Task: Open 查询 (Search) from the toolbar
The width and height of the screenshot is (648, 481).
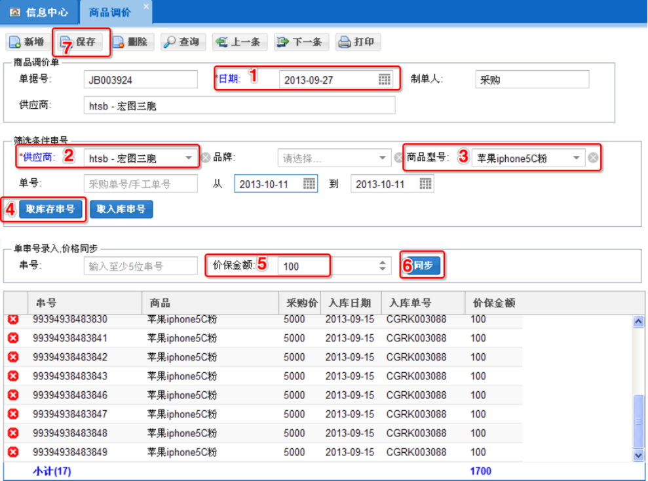Action: (x=182, y=42)
